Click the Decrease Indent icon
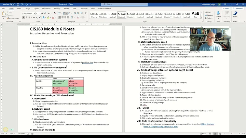This screenshot has height=138, width=246. tap(75, 13)
